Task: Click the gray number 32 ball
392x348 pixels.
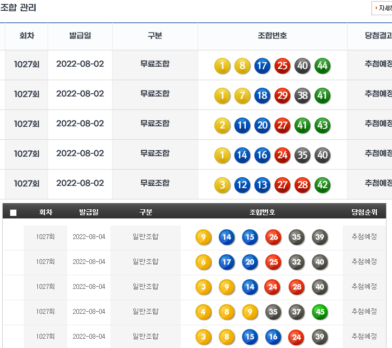Action: [297, 262]
